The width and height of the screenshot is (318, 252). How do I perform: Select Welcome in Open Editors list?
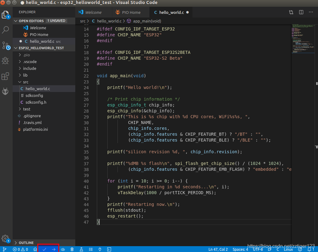pyautogui.click(x=44, y=28)
